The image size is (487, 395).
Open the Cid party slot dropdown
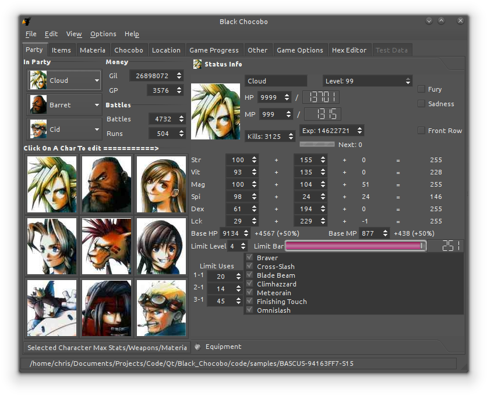coord(64,129)
